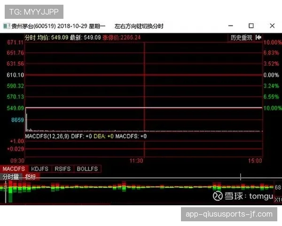Open the 指标 tab
282x226 pixels.
31,177
